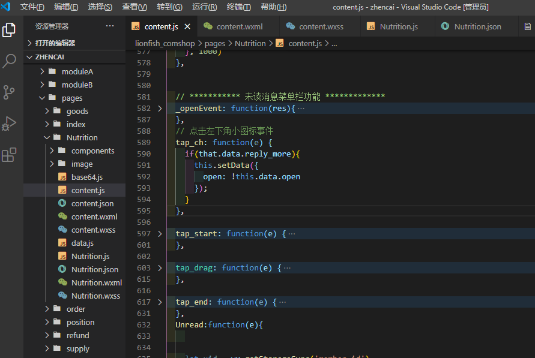This screenshot has width=535, height=358.
Task: Click lionfish_comshop in breadcrumb
Action: (x=165, y=44)
